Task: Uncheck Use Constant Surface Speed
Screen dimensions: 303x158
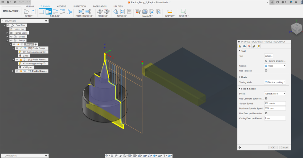Action: pos(266,98)
